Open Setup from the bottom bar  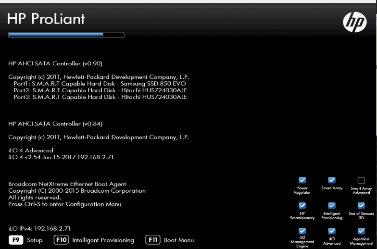[25, 240]
